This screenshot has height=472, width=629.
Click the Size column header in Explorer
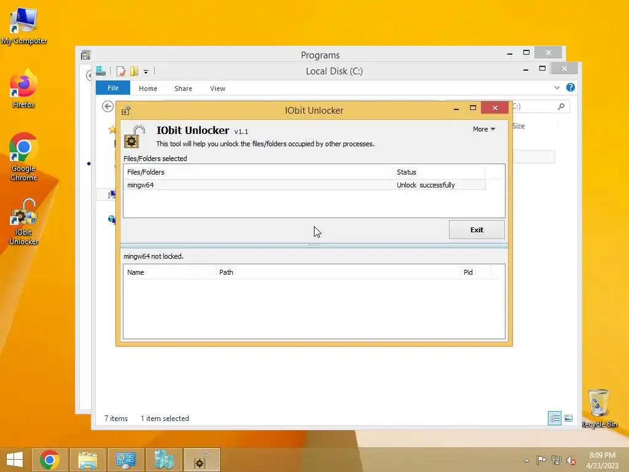point(518,126)
